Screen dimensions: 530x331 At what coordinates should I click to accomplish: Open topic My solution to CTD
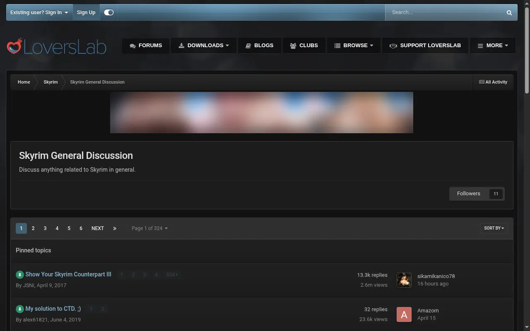point(53,309)
